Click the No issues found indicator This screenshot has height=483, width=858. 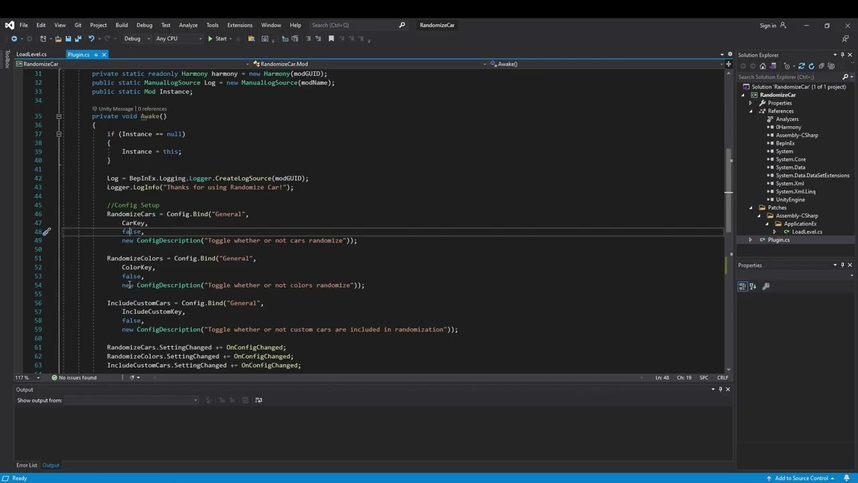coord(74,378)
